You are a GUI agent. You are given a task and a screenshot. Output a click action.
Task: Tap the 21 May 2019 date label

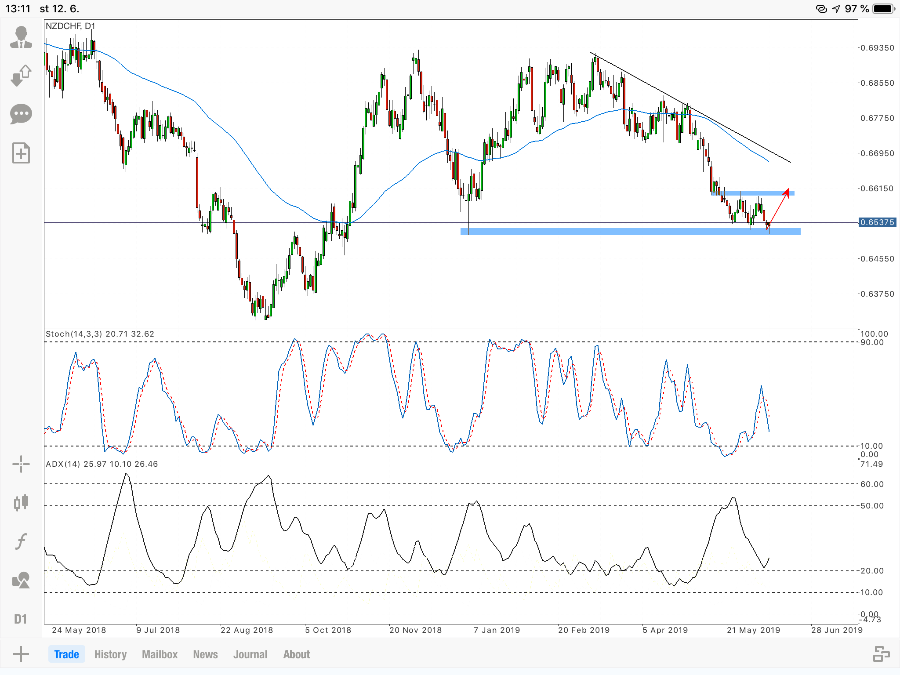pos(753,630)
